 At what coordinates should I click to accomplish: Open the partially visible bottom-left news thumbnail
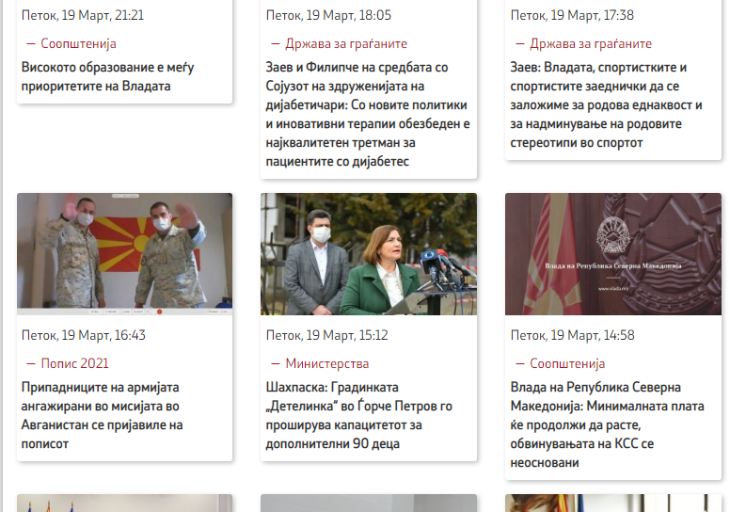(x=125, y=504)
